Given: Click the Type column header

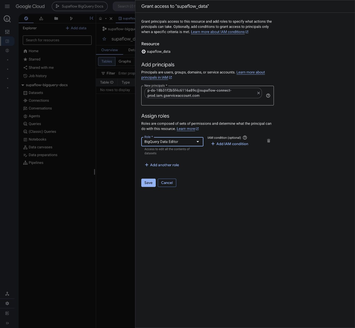Looking at the screenshot, I should (x=126, y=82).
